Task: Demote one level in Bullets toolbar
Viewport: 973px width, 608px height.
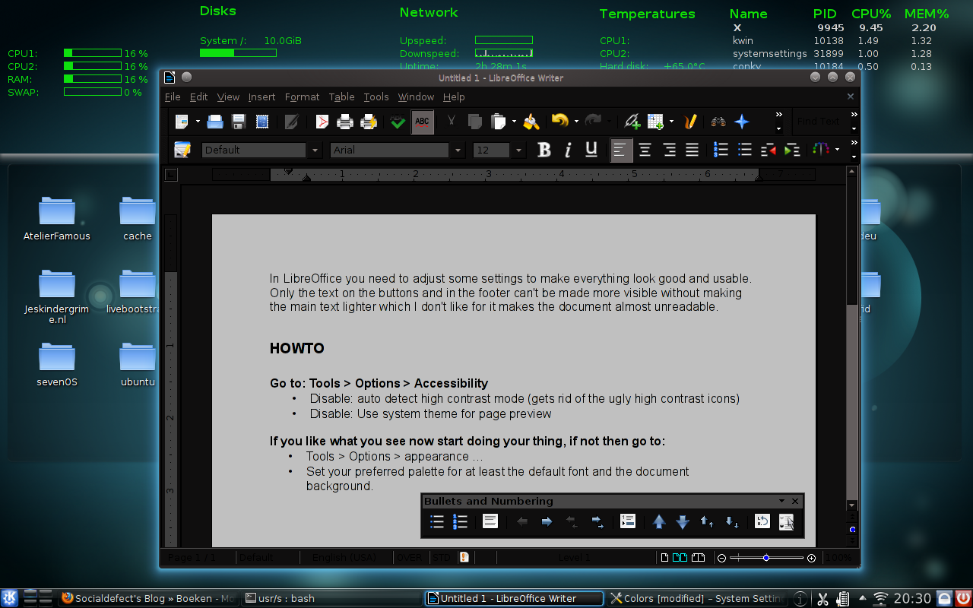Action: click(547, 521)
